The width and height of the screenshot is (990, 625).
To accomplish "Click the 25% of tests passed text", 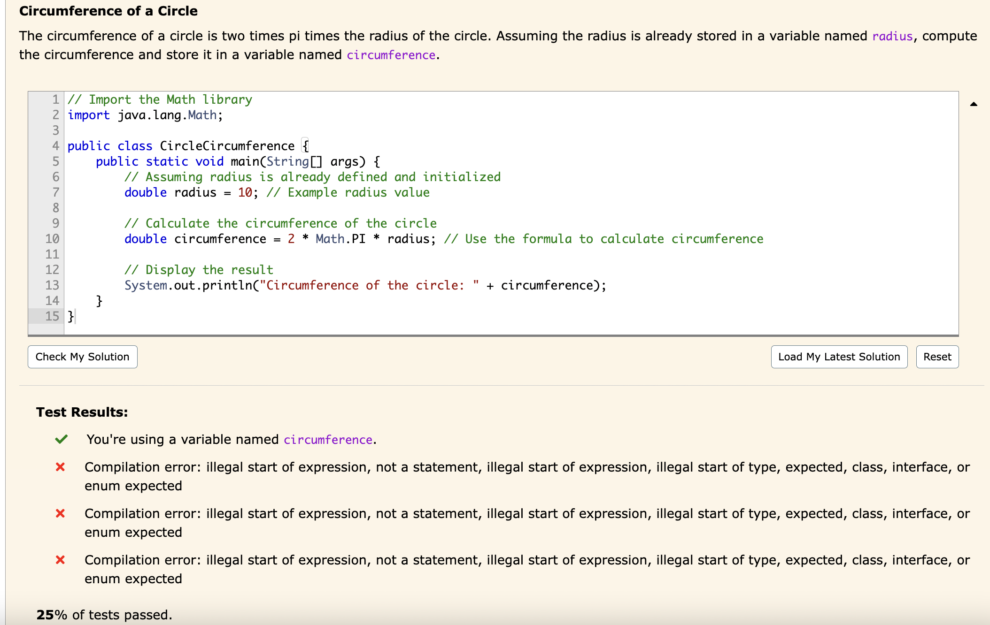I will tap(104, 615).
